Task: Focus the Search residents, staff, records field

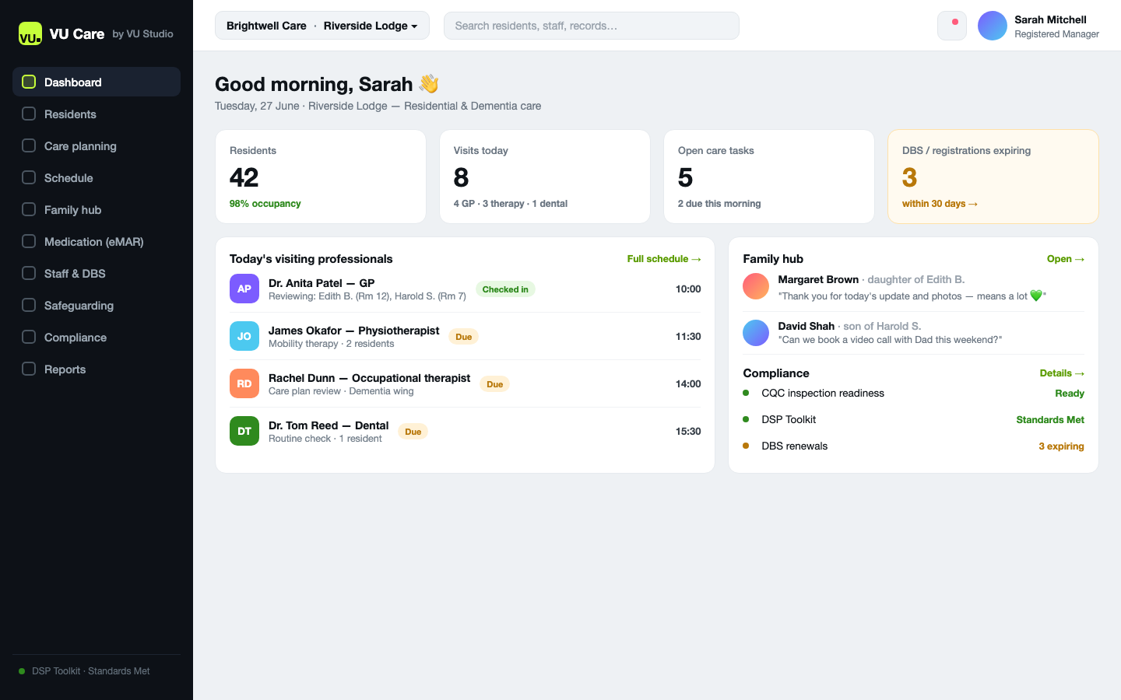Action: (592, 26)
